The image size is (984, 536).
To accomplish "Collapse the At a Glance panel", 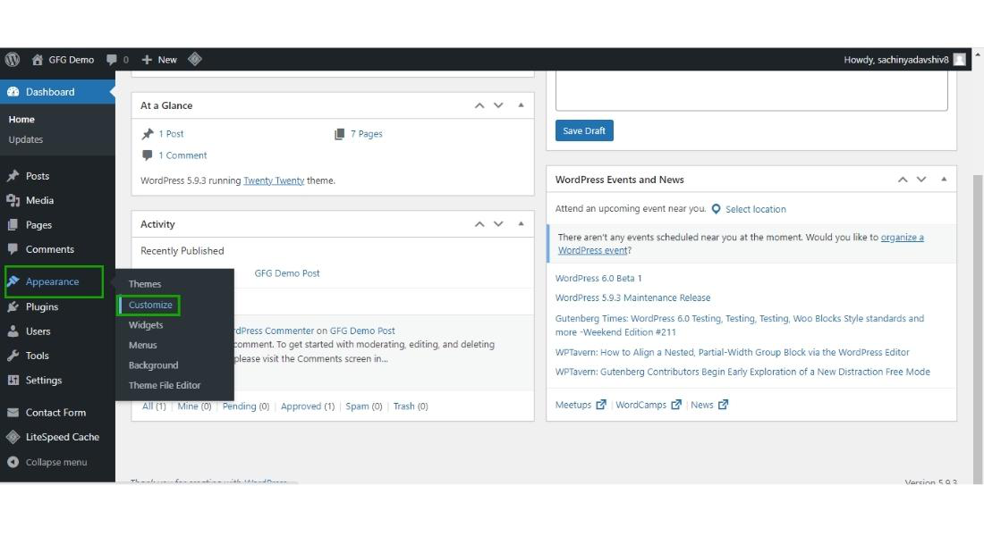I will coord(521,105).
